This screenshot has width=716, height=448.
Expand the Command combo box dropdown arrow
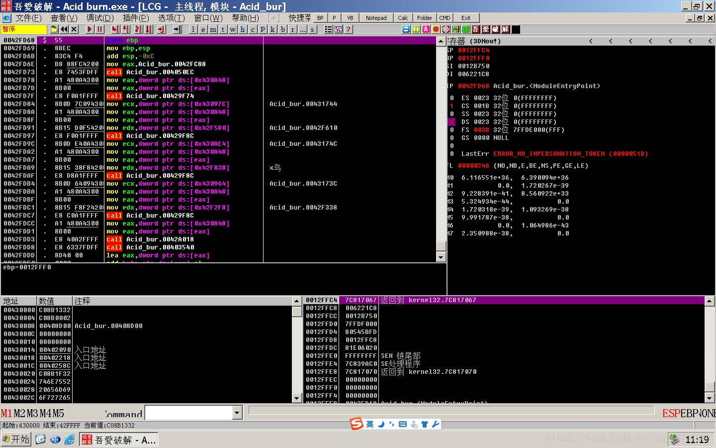click(237, 413)
